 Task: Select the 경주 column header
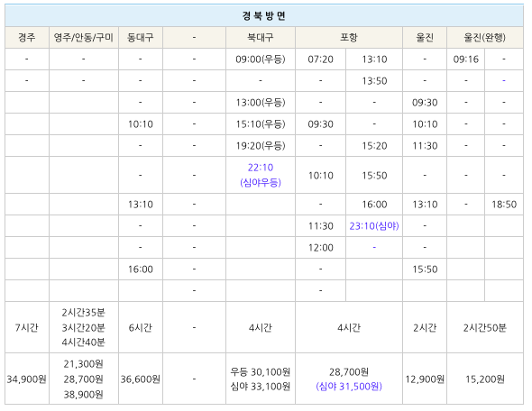pos(27,37)
